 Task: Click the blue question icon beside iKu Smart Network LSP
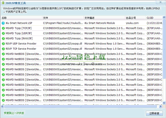3,23
